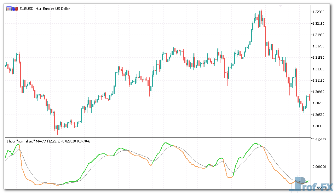Click the 1.21790 price axis value

pyautogui.click(x=319, y=46)
